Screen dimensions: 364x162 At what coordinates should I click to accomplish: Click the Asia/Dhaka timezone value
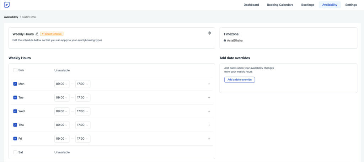pyautogui.click(x=233, y=40)
